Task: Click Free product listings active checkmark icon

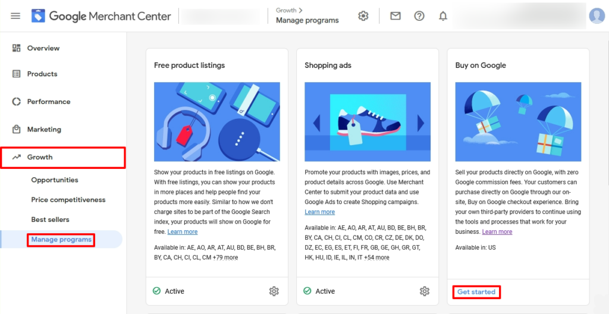Action: 157,291
